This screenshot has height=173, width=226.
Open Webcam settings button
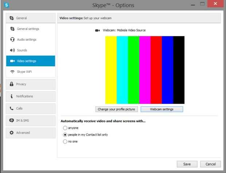162,109
